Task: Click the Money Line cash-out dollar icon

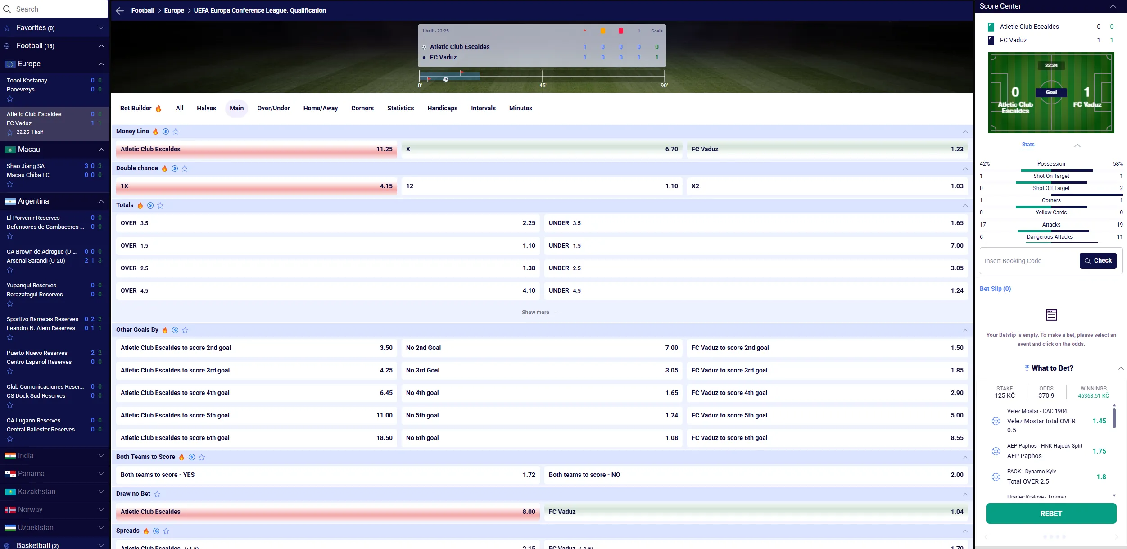Action: click(166, 132)
